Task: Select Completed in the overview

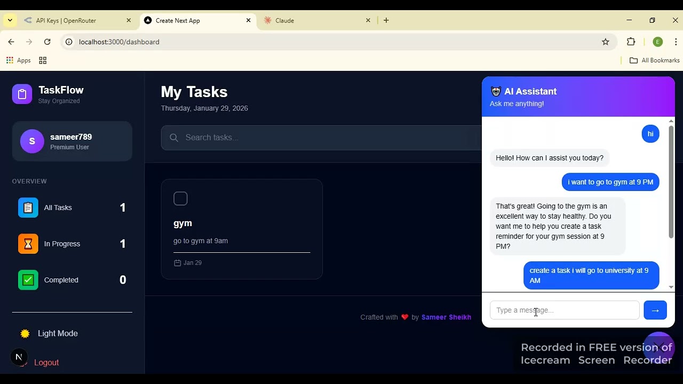Action: (72, 280)
